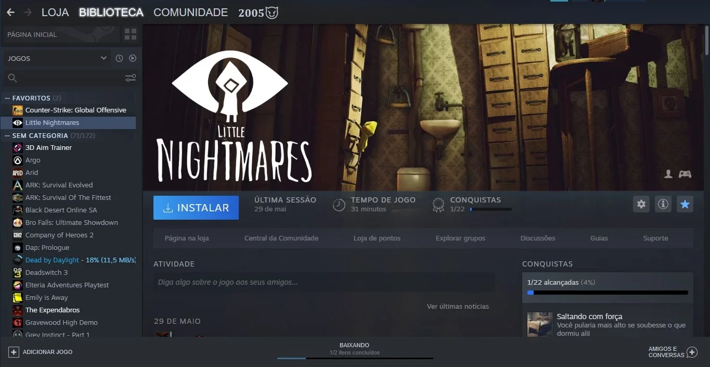Click the Black Desert Online SA icon
The width and height of the screenshot is (710, 367).
(x=18, y=210)
